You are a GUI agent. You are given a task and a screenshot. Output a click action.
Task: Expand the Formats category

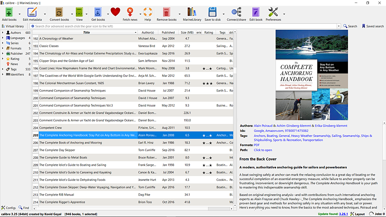(3, 48)
